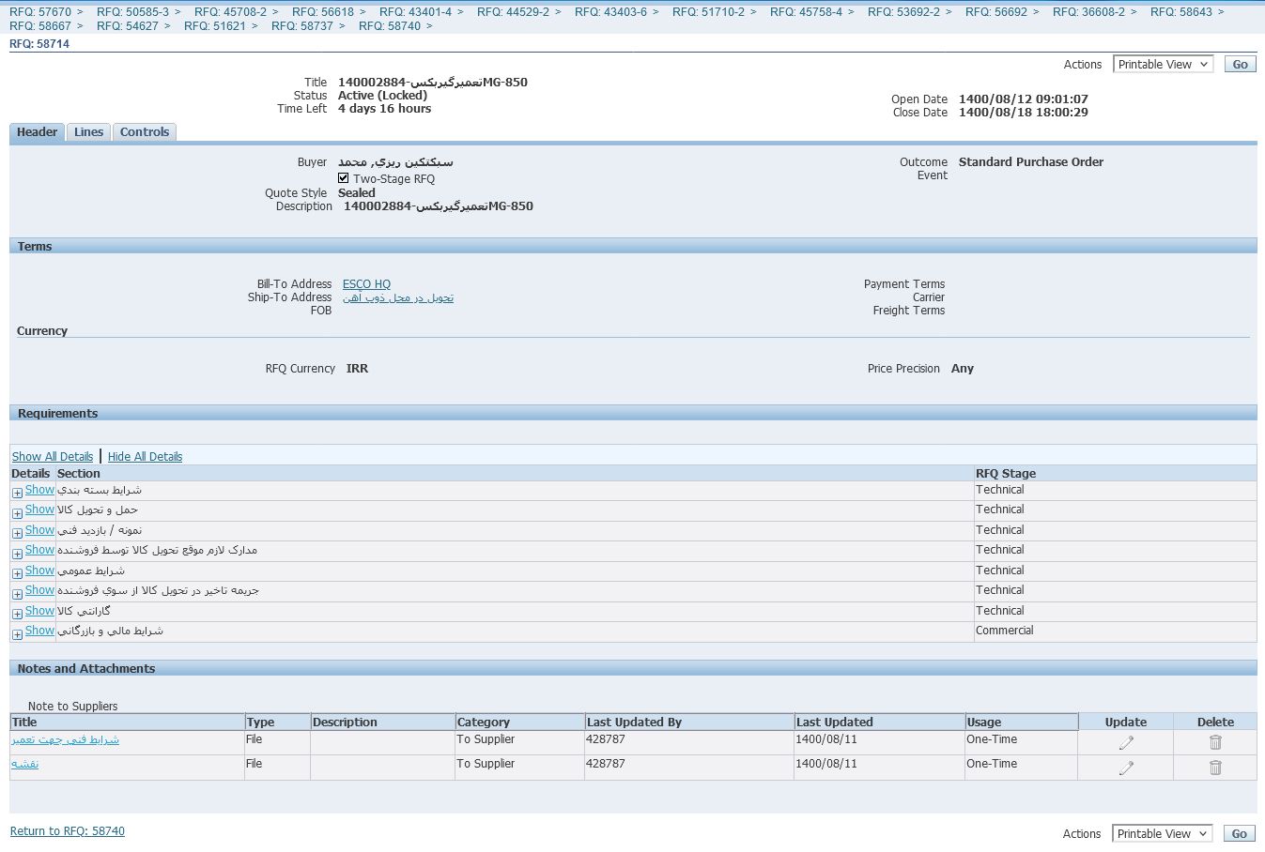Viewport: 1265px width, 852px height.
Task: Expand the plus icon in the second requirements row
Action: point(17,513)
